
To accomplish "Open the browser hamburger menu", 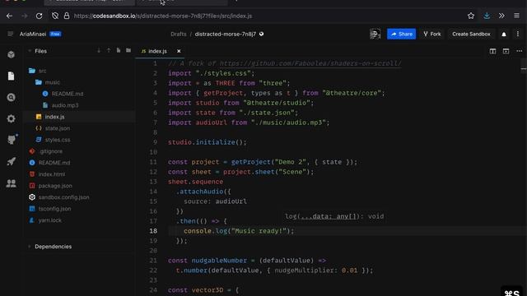I will point(516,16).
